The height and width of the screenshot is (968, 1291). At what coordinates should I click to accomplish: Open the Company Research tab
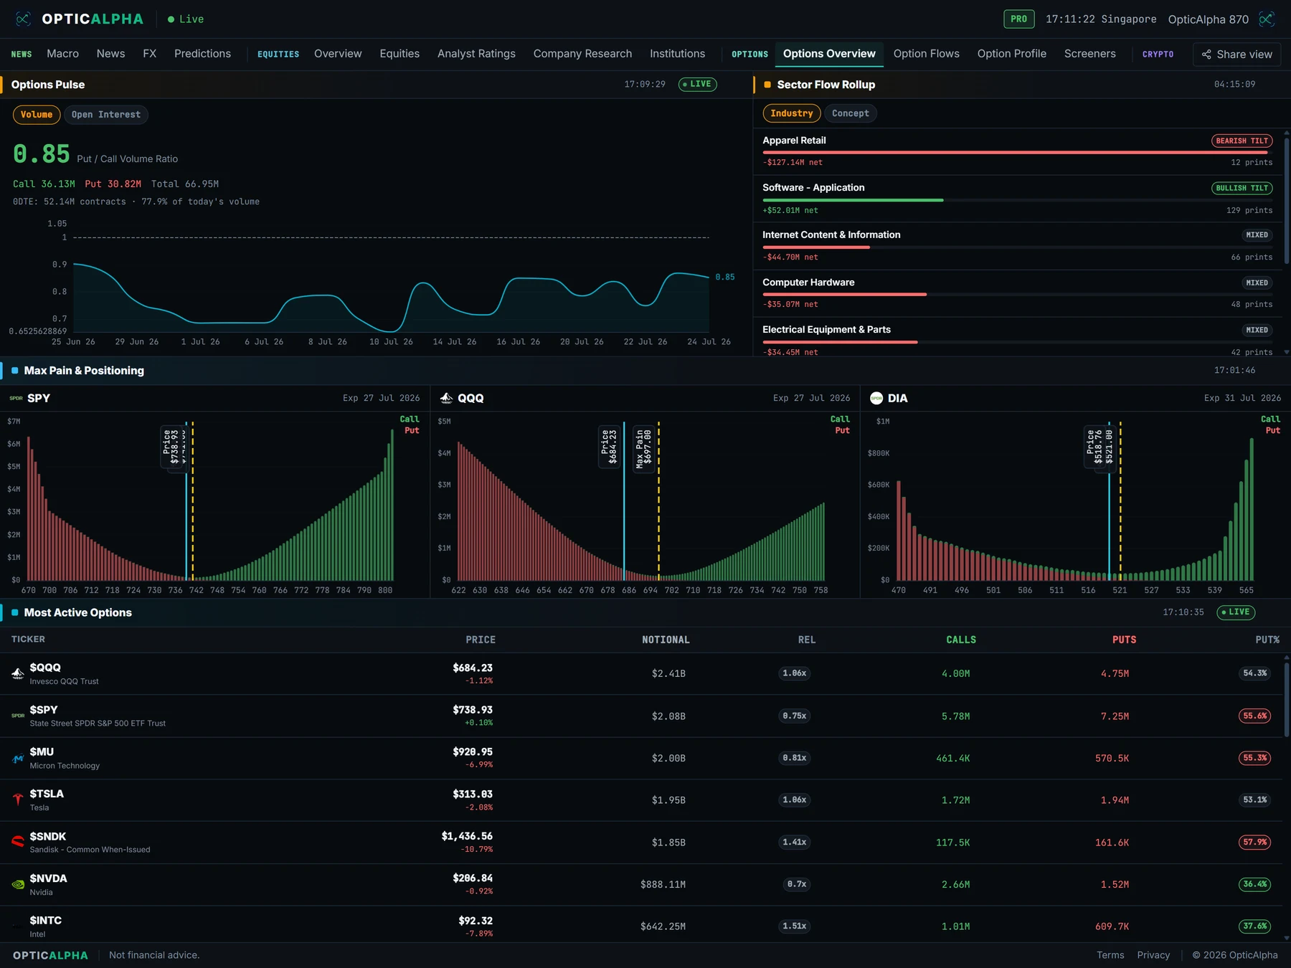582,54
